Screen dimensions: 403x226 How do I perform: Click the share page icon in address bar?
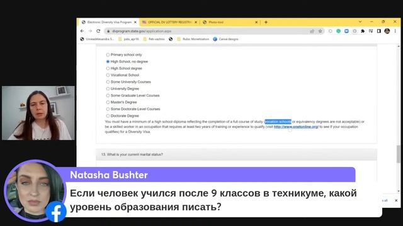click(312, 31)
